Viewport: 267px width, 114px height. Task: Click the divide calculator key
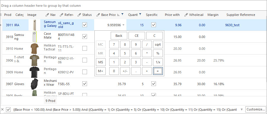point(147,44)
